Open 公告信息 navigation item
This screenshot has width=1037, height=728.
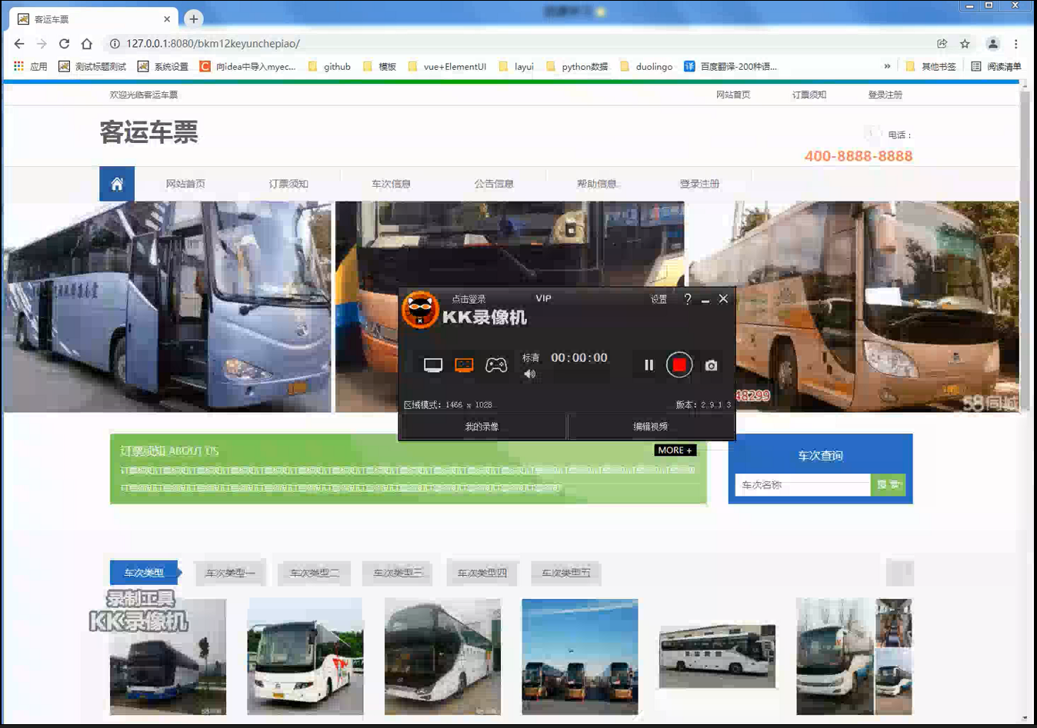[x=494, y=184]
